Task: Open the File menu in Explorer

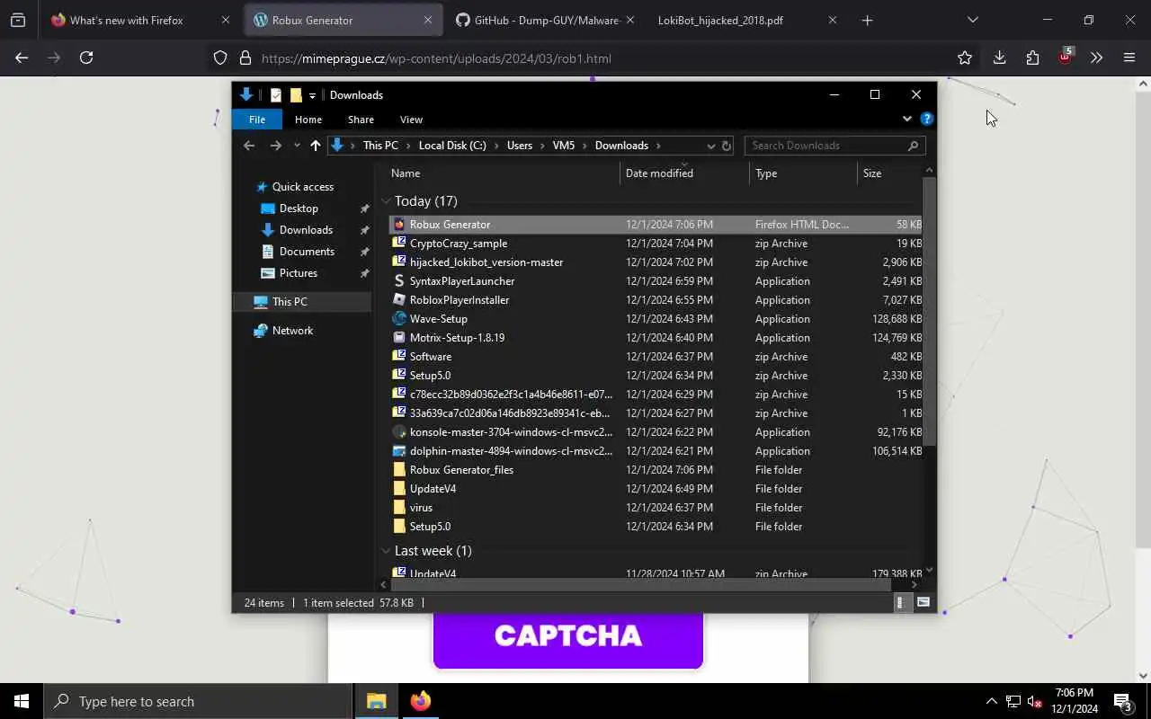Action: click(x=257, y=120)
